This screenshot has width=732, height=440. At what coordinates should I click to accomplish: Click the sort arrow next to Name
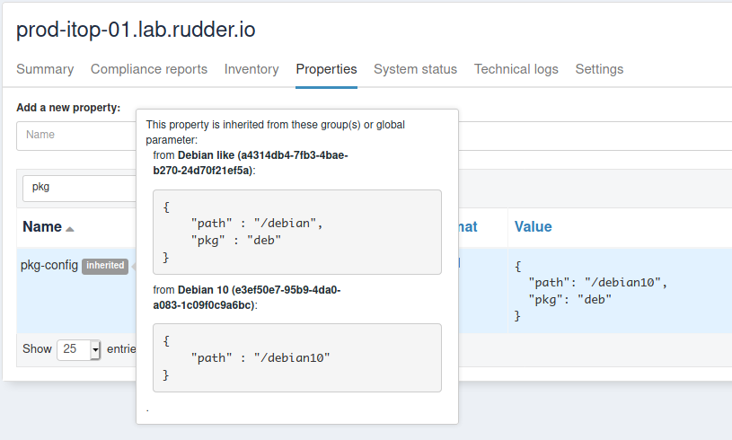70,229
